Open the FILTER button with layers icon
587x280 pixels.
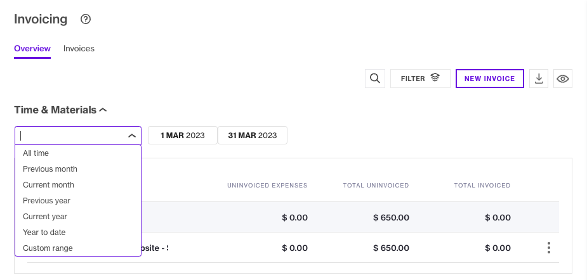[420, 79]
